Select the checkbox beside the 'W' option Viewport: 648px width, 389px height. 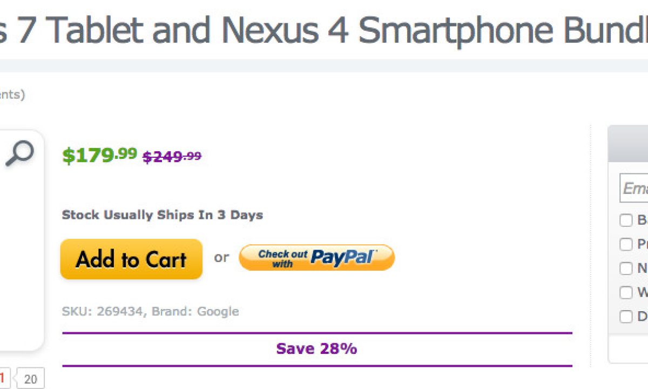(626, 292)
